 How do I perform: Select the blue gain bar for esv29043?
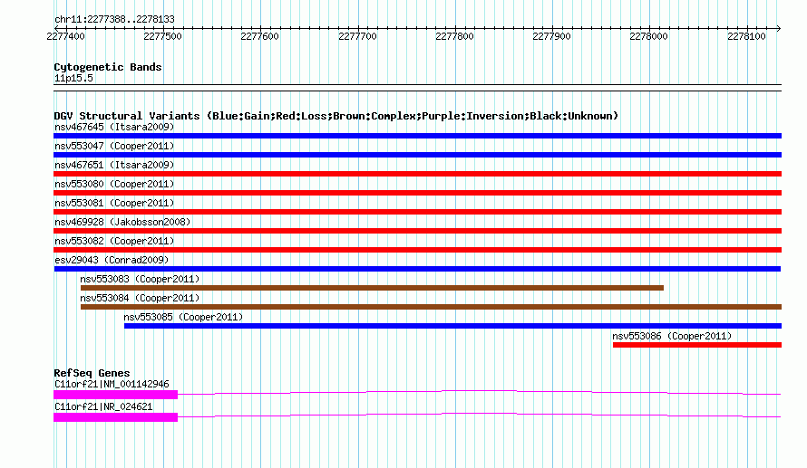(417, 269)
